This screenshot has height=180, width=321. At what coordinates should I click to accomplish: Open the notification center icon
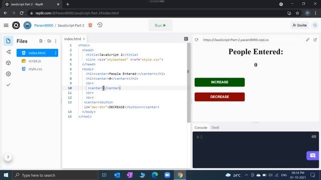point(312,175)
